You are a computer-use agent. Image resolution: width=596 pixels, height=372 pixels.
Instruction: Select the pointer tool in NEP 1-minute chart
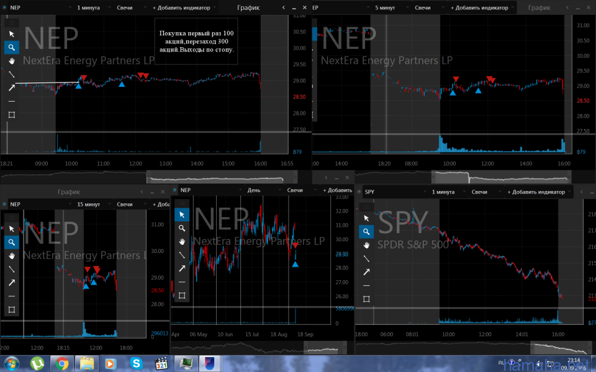coord(12,33)
